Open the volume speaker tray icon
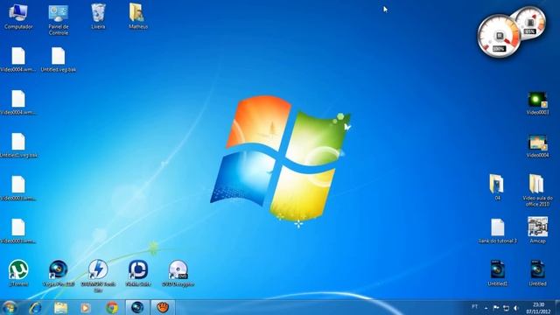Screen dimensions: 560x315 516,308
